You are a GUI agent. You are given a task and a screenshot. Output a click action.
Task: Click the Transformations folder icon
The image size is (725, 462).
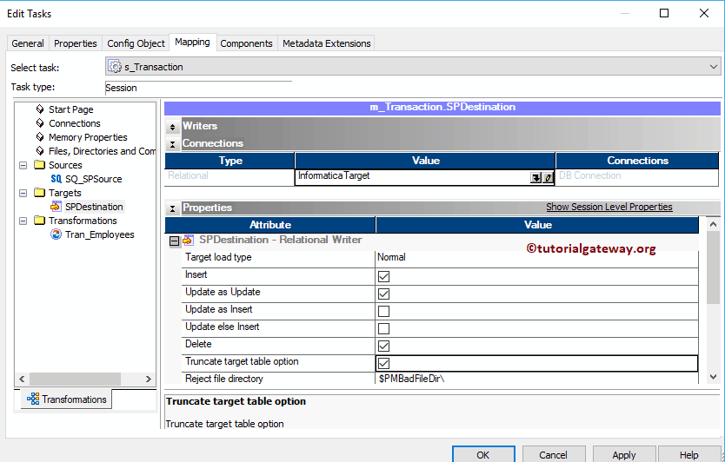tap(39, 221)
